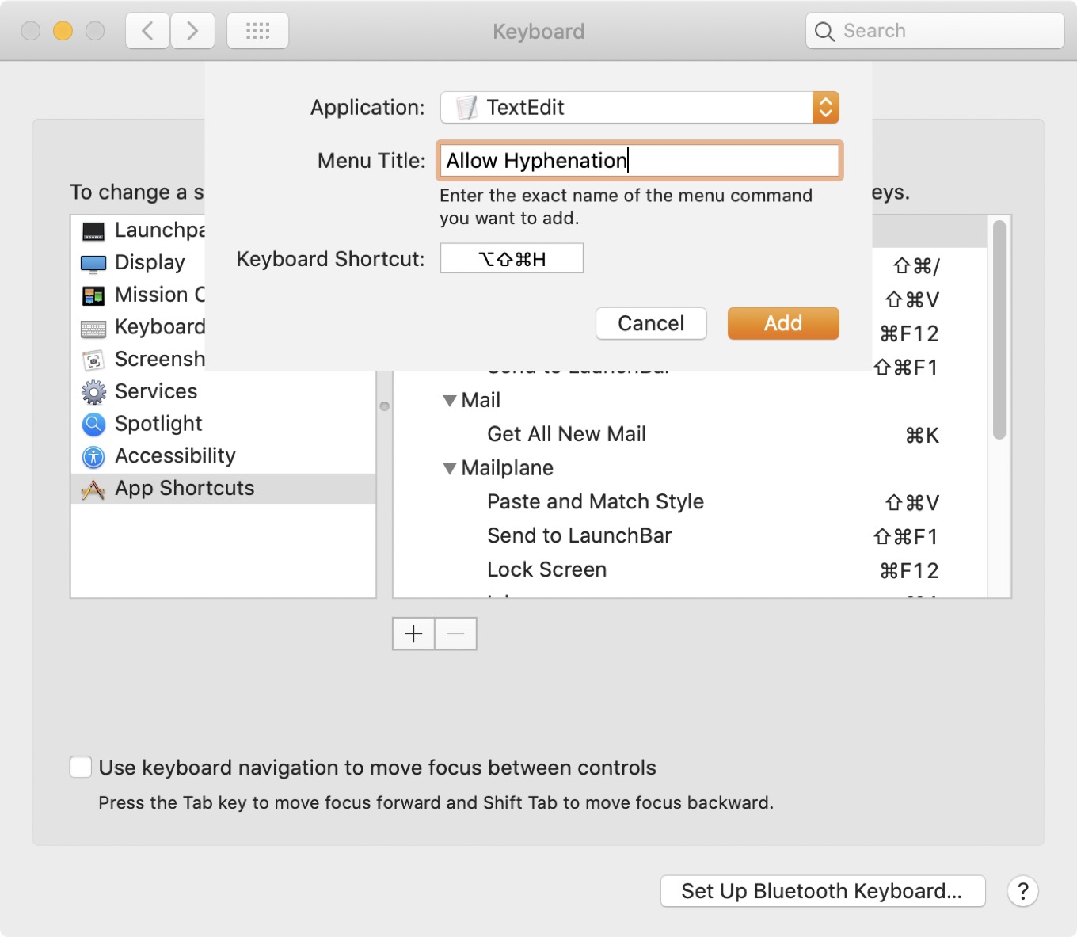Enable keyboard navigation between controls checkbox
Viewport: 1077px width, 937px height.
tap(81, 767)
